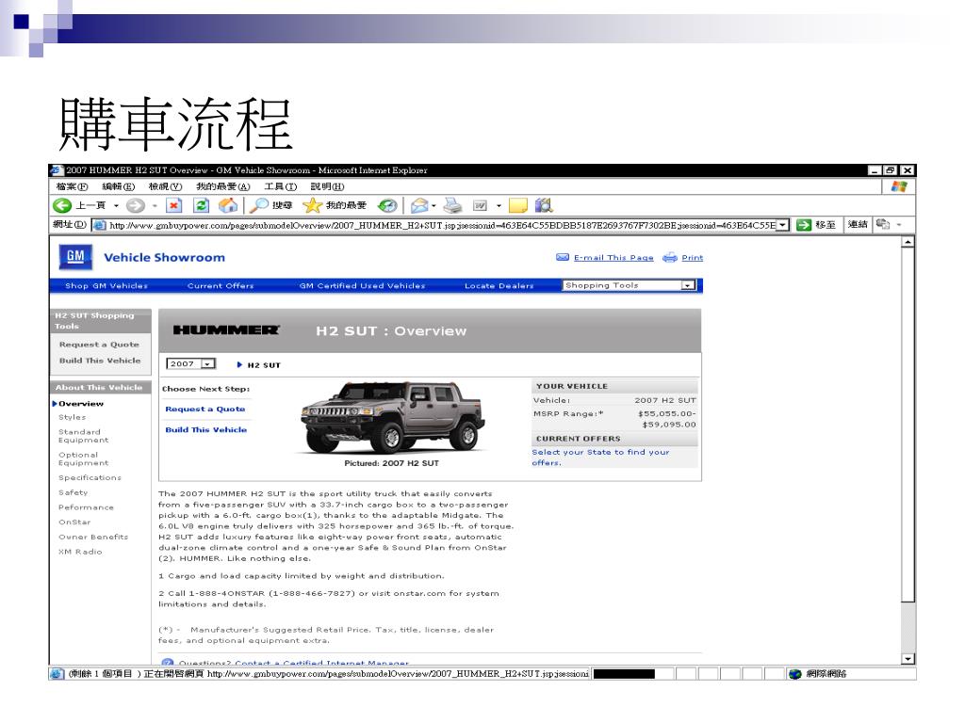Stop page loading with red X icon
Viewport: 965px width, 723px height.
pos(174,205)
